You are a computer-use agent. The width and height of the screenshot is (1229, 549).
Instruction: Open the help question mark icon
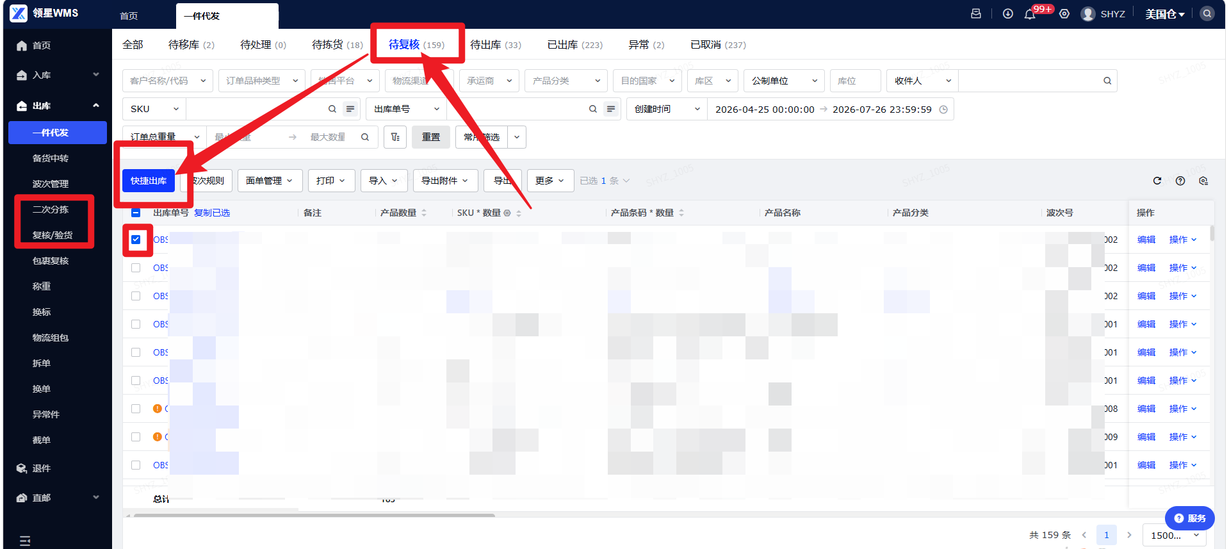tap(1180, 181)
